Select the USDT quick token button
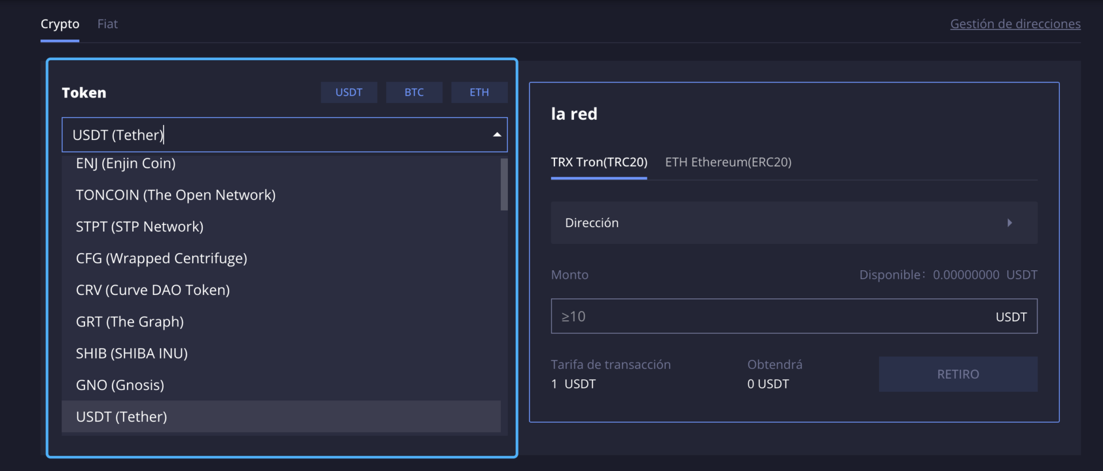Screen dimensions: 1103x471 click(349, 92)
